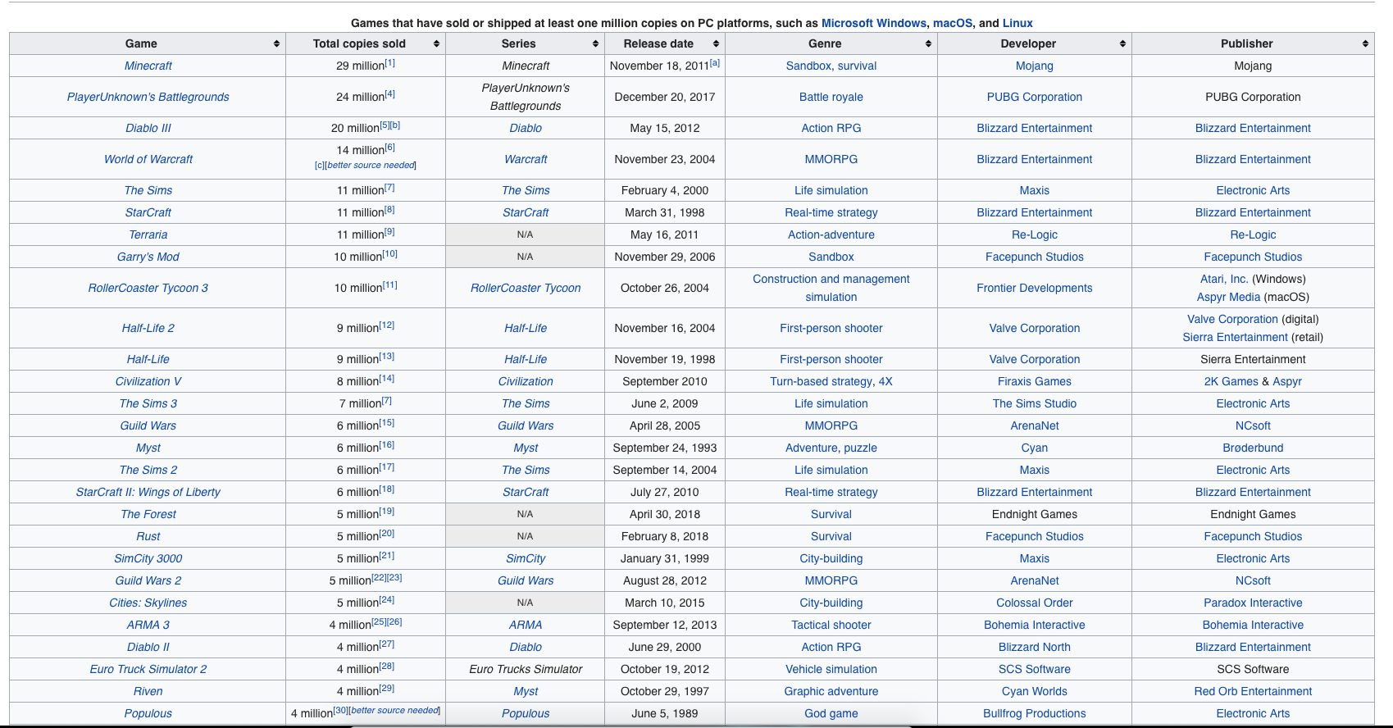Sort by Total copies sold arrows
1393x728 pixels.
tap(436, 44)
